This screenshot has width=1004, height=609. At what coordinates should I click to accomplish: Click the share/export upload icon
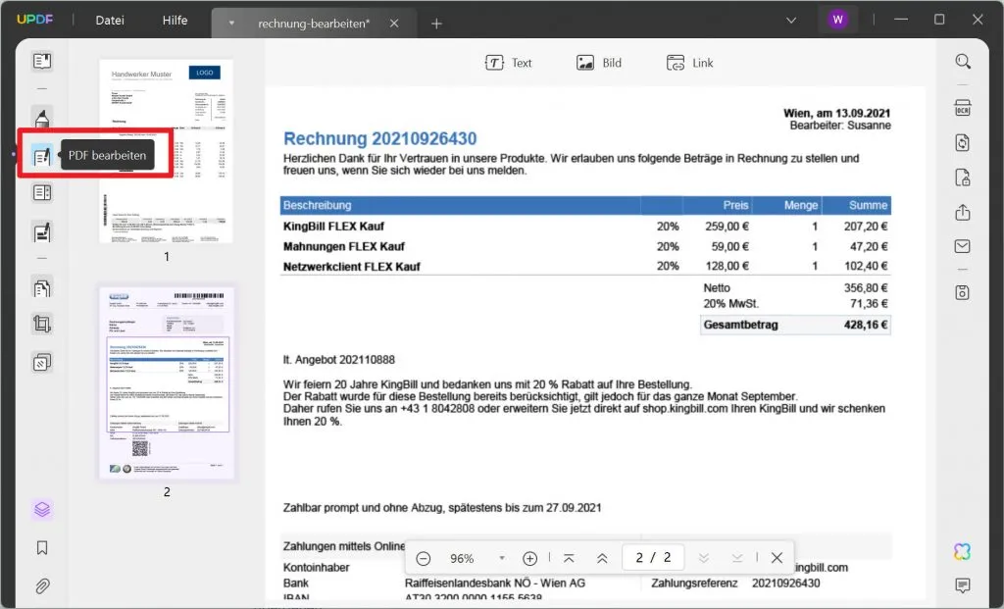click(963, 213)
